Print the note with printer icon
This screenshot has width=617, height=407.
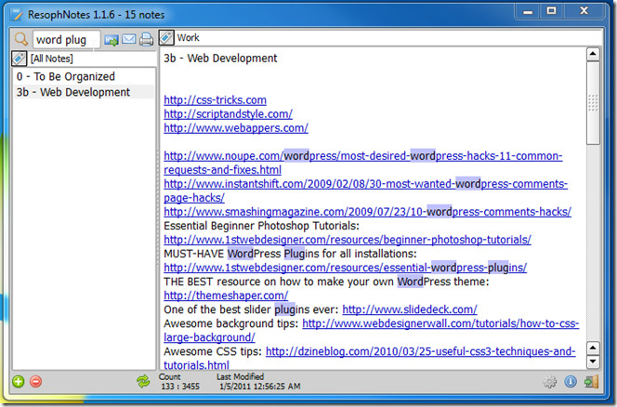point(147,39)
